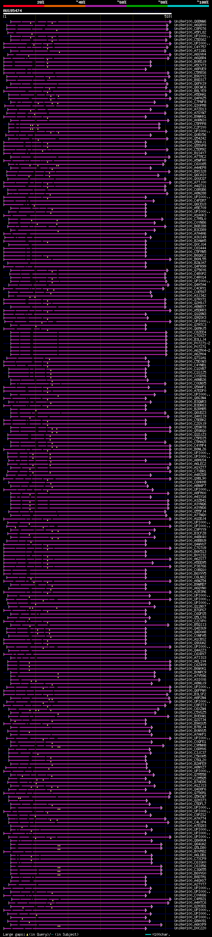This screenshot has height=937, width=212.
Task: Click the orange ~40% identity legend segment
Action: (65, 6)
